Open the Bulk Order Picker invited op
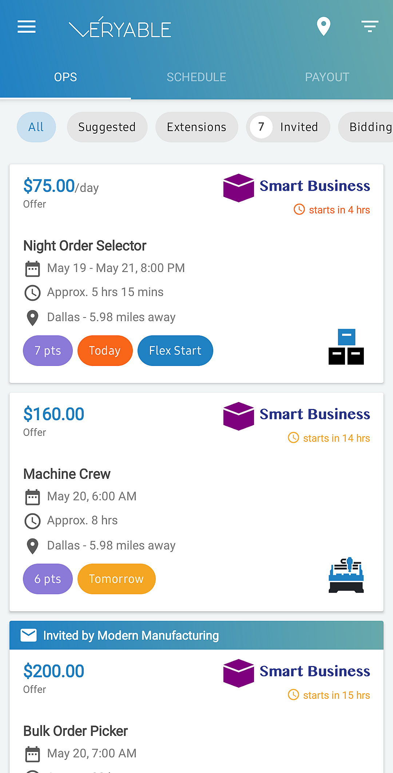The height and width of the screenshot is (773, 393). click(x=76, y=731)
